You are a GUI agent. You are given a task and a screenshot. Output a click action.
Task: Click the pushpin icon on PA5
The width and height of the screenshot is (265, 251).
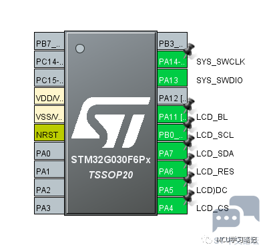point(189,178)
